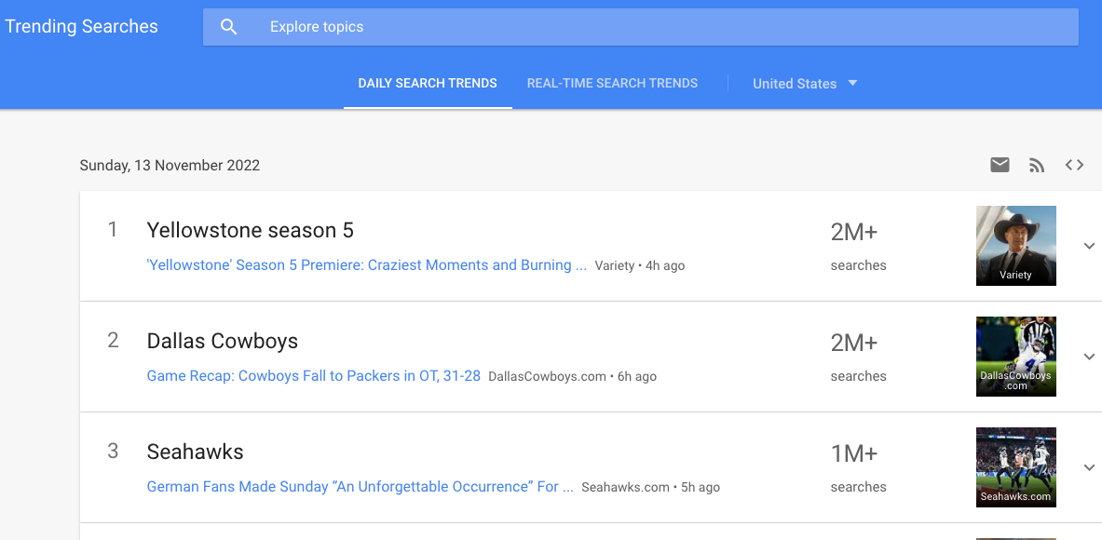Open the German Fans Made Sunday article link
The image size is (1102, 540).
click(x=360, y=487)
